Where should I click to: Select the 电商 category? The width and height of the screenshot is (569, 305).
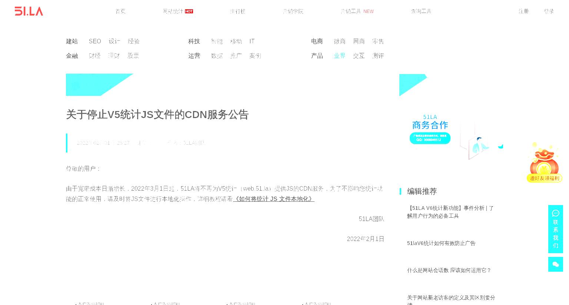point(317,41)
